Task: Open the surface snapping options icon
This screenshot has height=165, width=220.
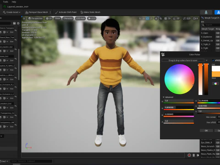Action: click(161, 18)
